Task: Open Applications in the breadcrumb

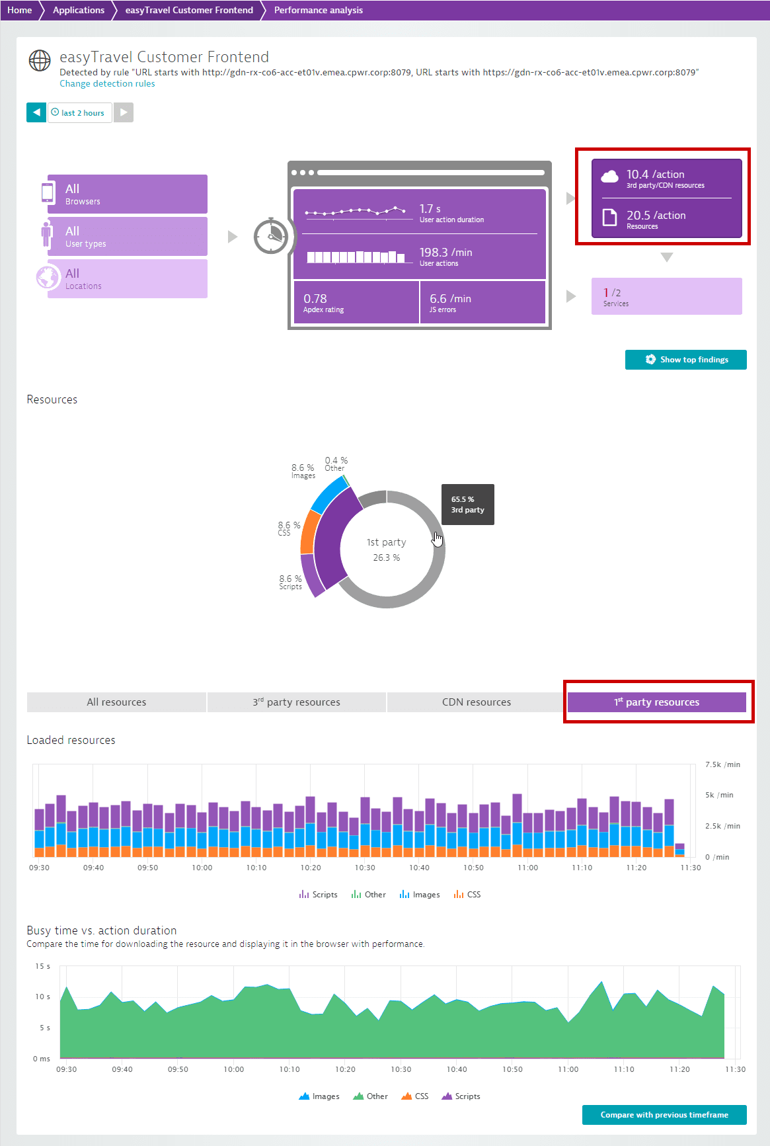Action: click(79, 10)
